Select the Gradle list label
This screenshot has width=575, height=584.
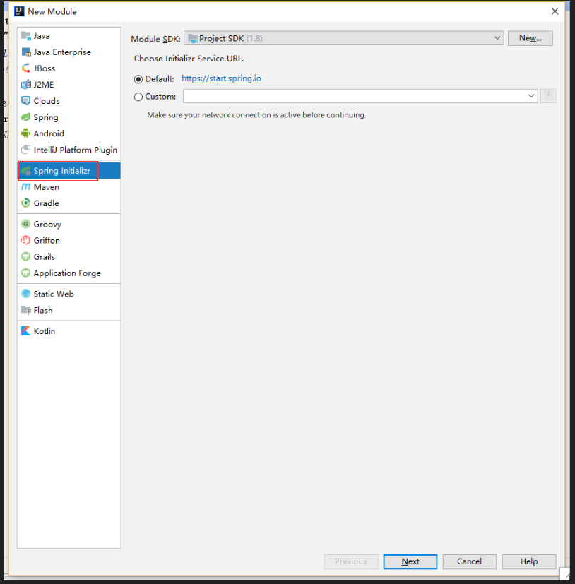[x=46, y=203]
